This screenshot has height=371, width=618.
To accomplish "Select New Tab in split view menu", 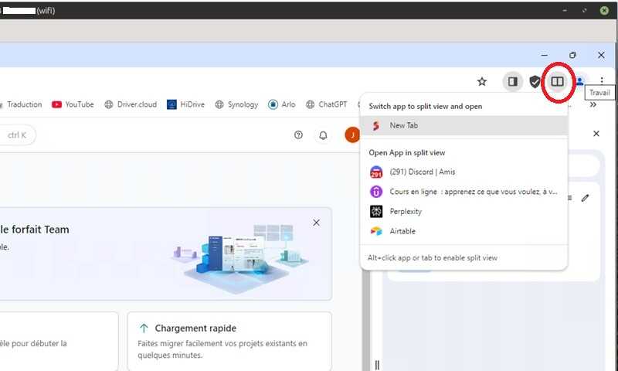I will [x=464, y=125].
